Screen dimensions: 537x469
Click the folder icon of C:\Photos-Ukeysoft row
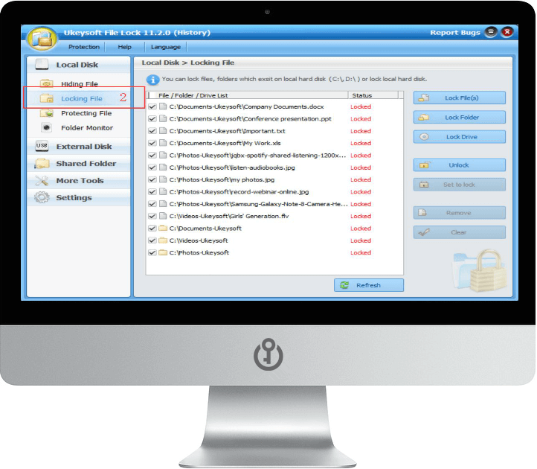(163, 252)
